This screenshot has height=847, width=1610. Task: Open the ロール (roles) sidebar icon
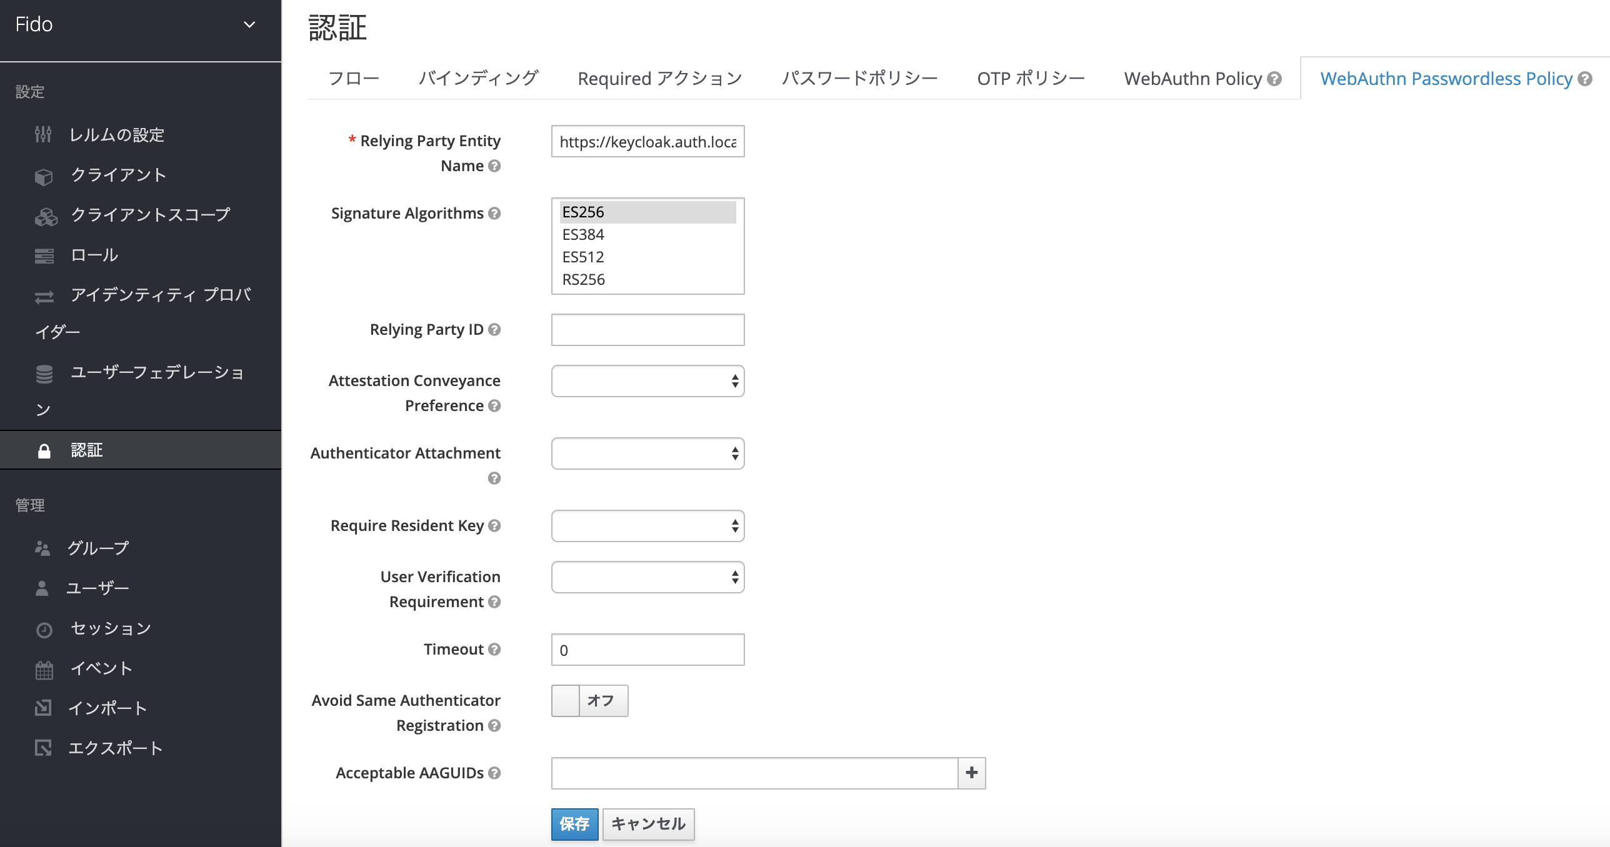click(x=44, y=255)
